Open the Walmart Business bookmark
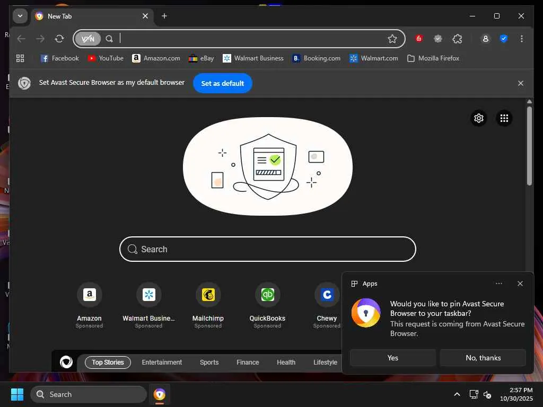Image resolution: width=543 pixels, height=407 pixels. click(253, 58)
